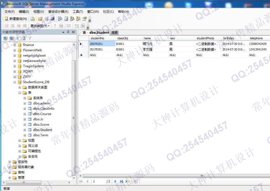Image resolution: width=270 pixels, height=191 pixels.
Task: Click the birthday column header
Action: coord(235,38)
